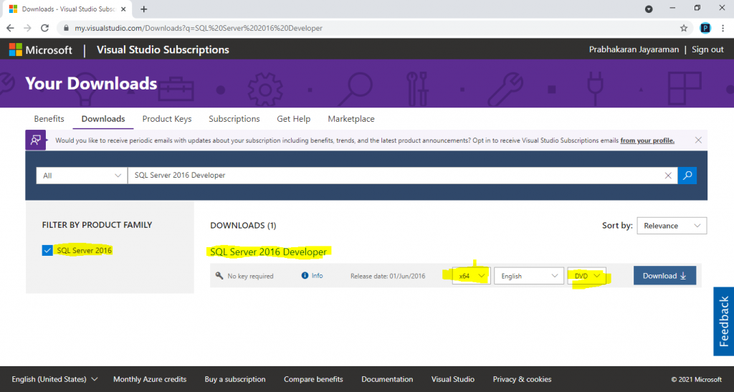
Task: Click the banner feedback person icon
Action: pos(36,140)
